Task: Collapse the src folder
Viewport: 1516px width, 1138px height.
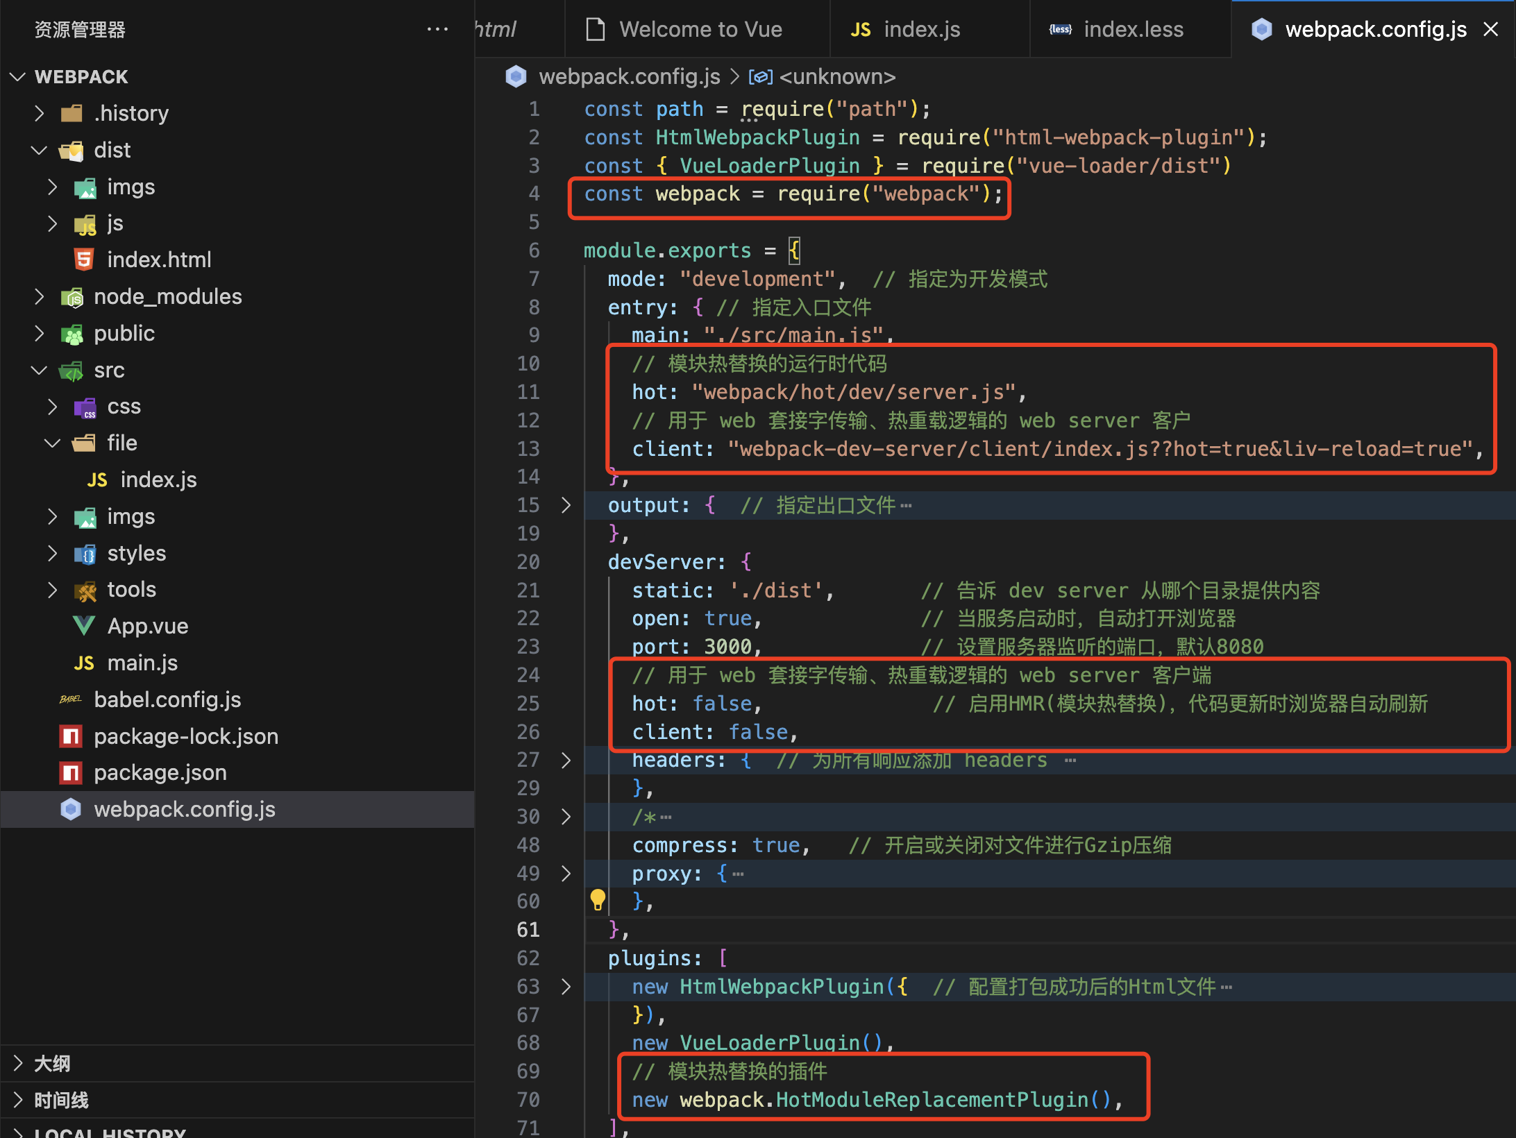Action: 39,370
